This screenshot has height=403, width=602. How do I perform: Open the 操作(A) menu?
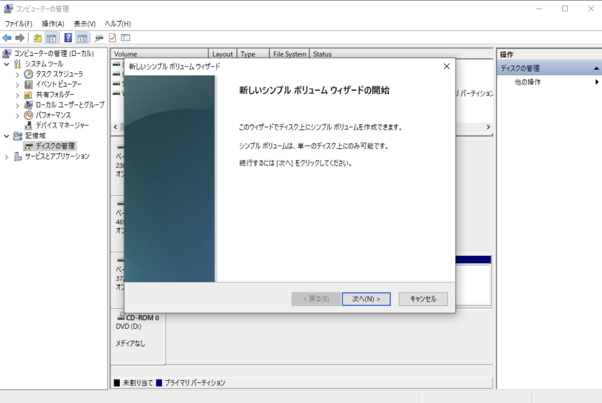53,24
